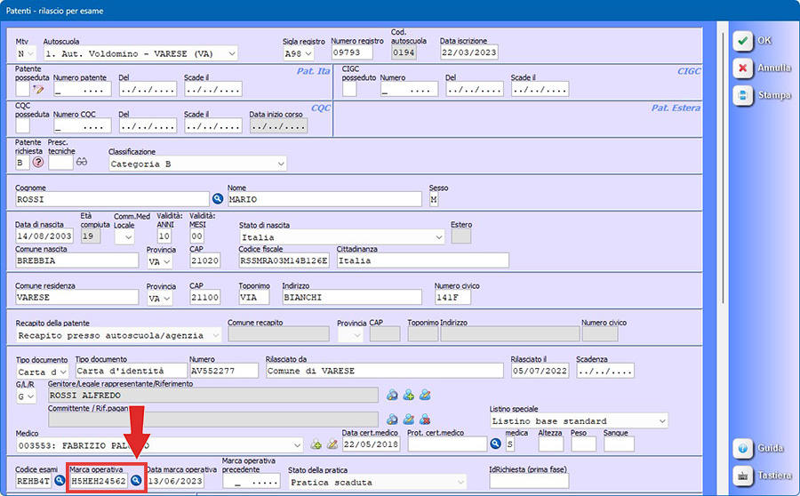This screenshot has width=800, height=496.
Task: Open the Listino speciale dropdown
Action: (x=660, y=420)
